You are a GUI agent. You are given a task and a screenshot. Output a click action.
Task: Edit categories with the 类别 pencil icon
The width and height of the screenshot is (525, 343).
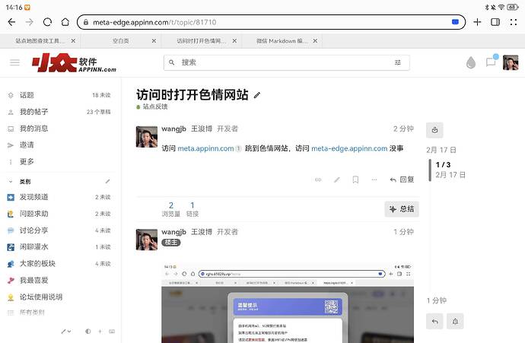(x=107, y=181)
